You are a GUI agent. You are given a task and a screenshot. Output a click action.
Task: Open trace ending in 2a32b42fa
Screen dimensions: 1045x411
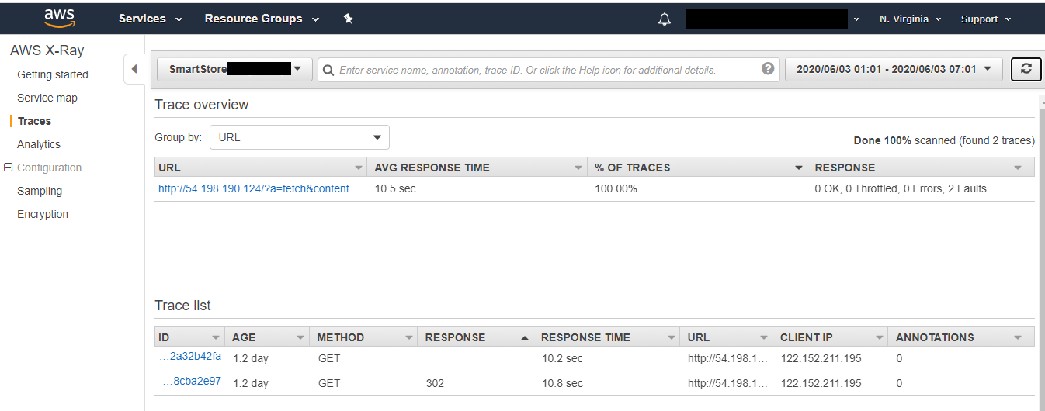(x=195, y=357)
